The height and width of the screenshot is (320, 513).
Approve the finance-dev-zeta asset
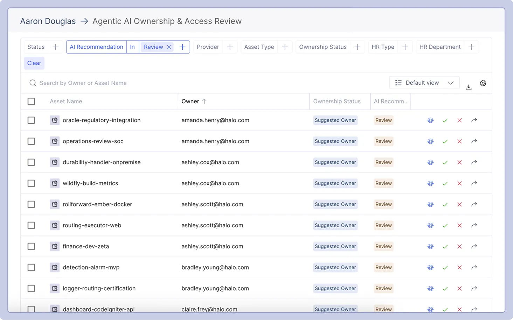click(x=445, y=246)
